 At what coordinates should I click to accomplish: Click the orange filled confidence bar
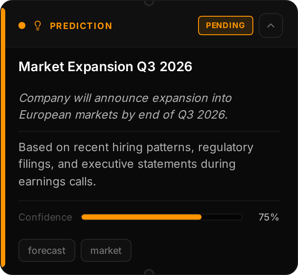pyautogui.click(x=141, y=217)
